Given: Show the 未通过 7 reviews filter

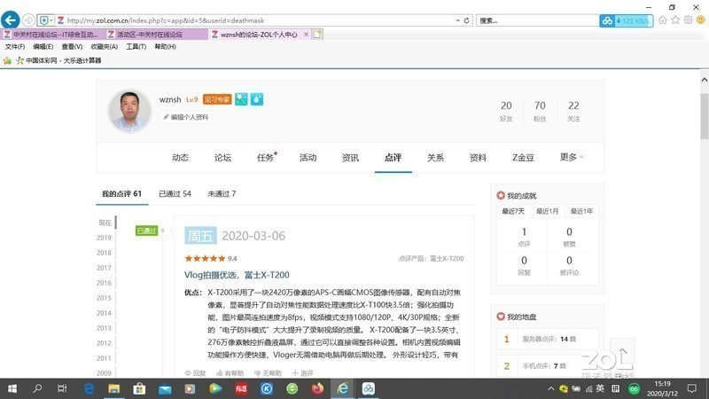Looking at the screenshot, I should 222,193.
